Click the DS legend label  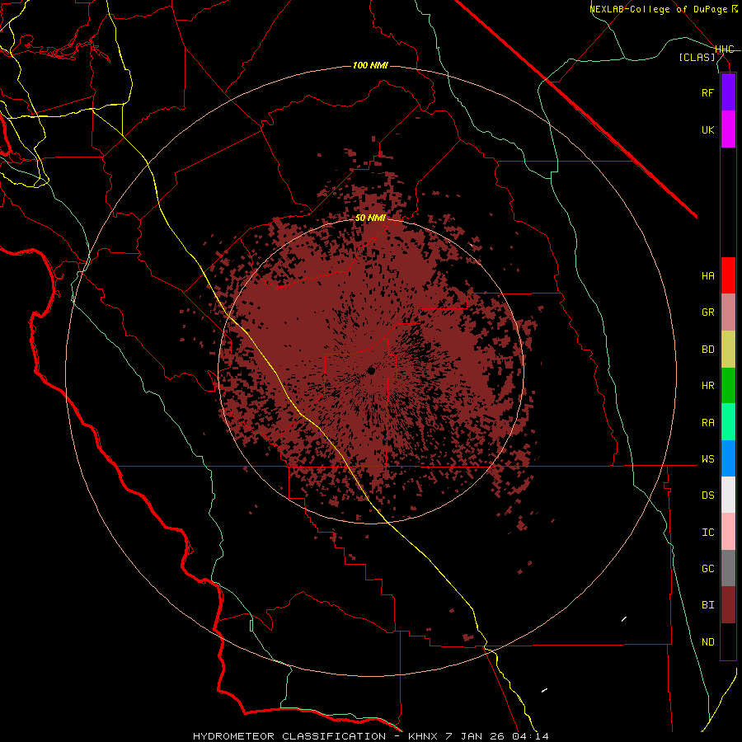(707, 495)
